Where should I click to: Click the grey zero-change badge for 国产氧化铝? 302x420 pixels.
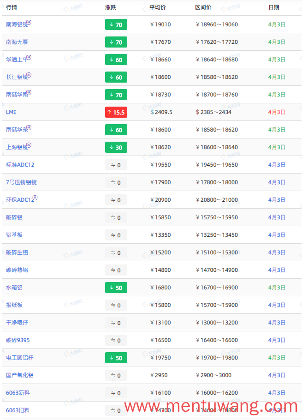coord(116,376)
